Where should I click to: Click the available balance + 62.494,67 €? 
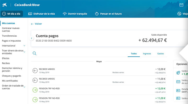point(152,40)
